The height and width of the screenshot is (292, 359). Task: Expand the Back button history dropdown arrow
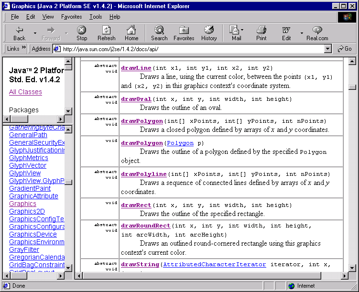tap(35, 33)
